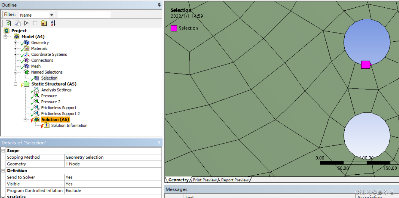Image resolution: width=399 pixels, height=198 pixels.
Task: Click the Scoping Method value Geometry Selection
Action: pos(113,157)
